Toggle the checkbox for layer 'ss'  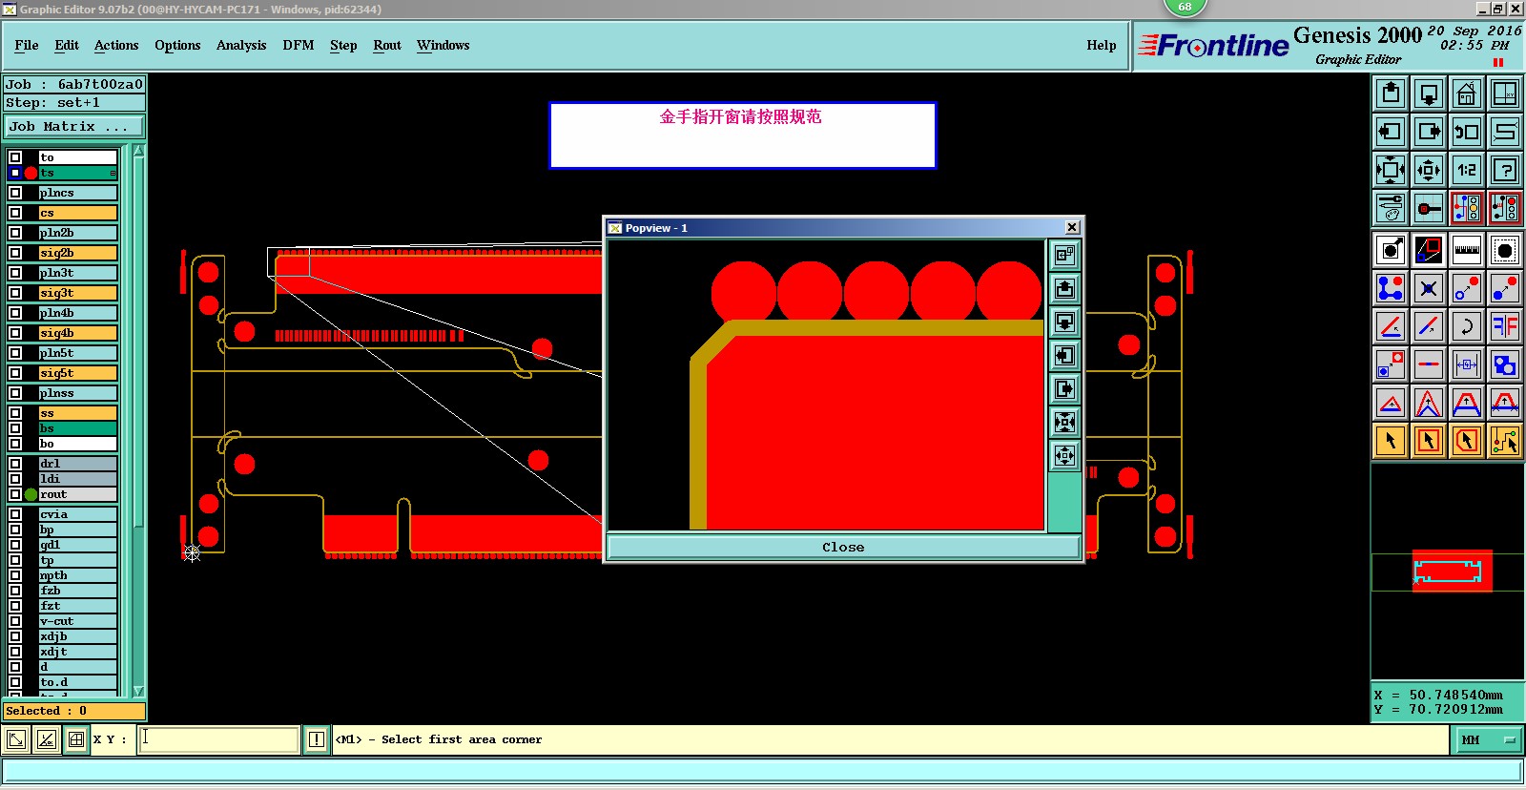click(15, 413)
